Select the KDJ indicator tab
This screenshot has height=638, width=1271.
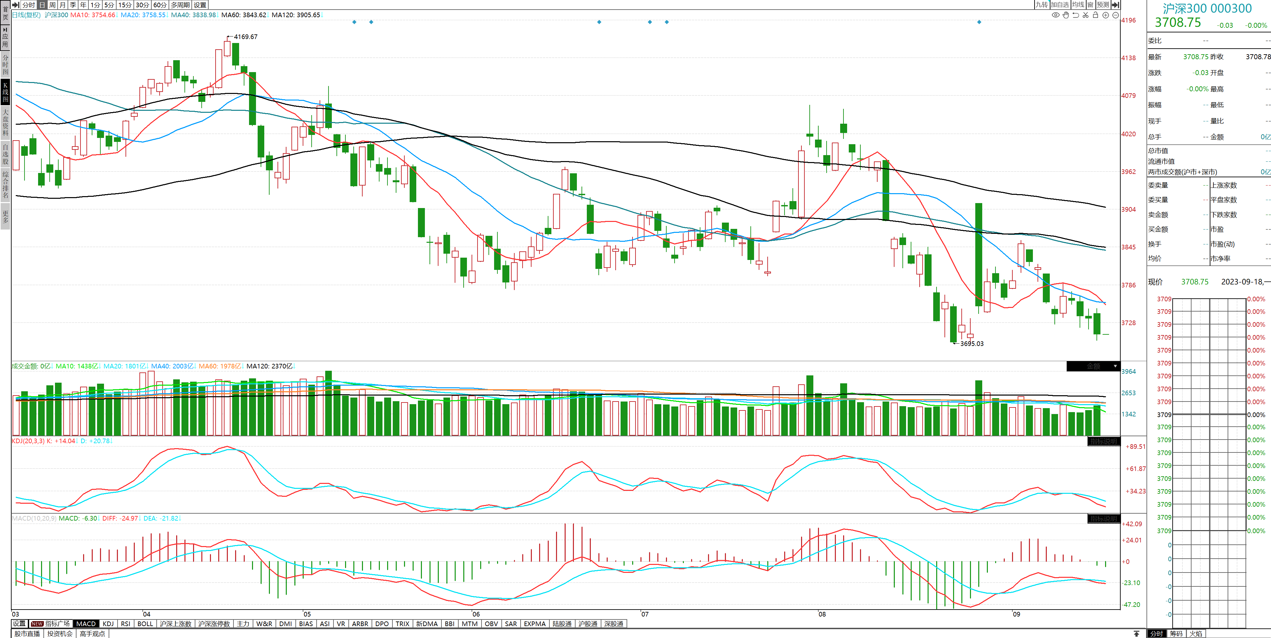(108, 624)
